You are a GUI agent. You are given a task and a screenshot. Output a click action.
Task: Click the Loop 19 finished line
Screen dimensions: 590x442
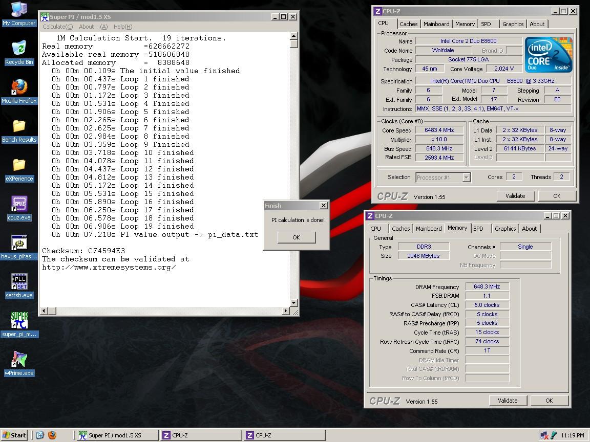click(x=123, y=226)
